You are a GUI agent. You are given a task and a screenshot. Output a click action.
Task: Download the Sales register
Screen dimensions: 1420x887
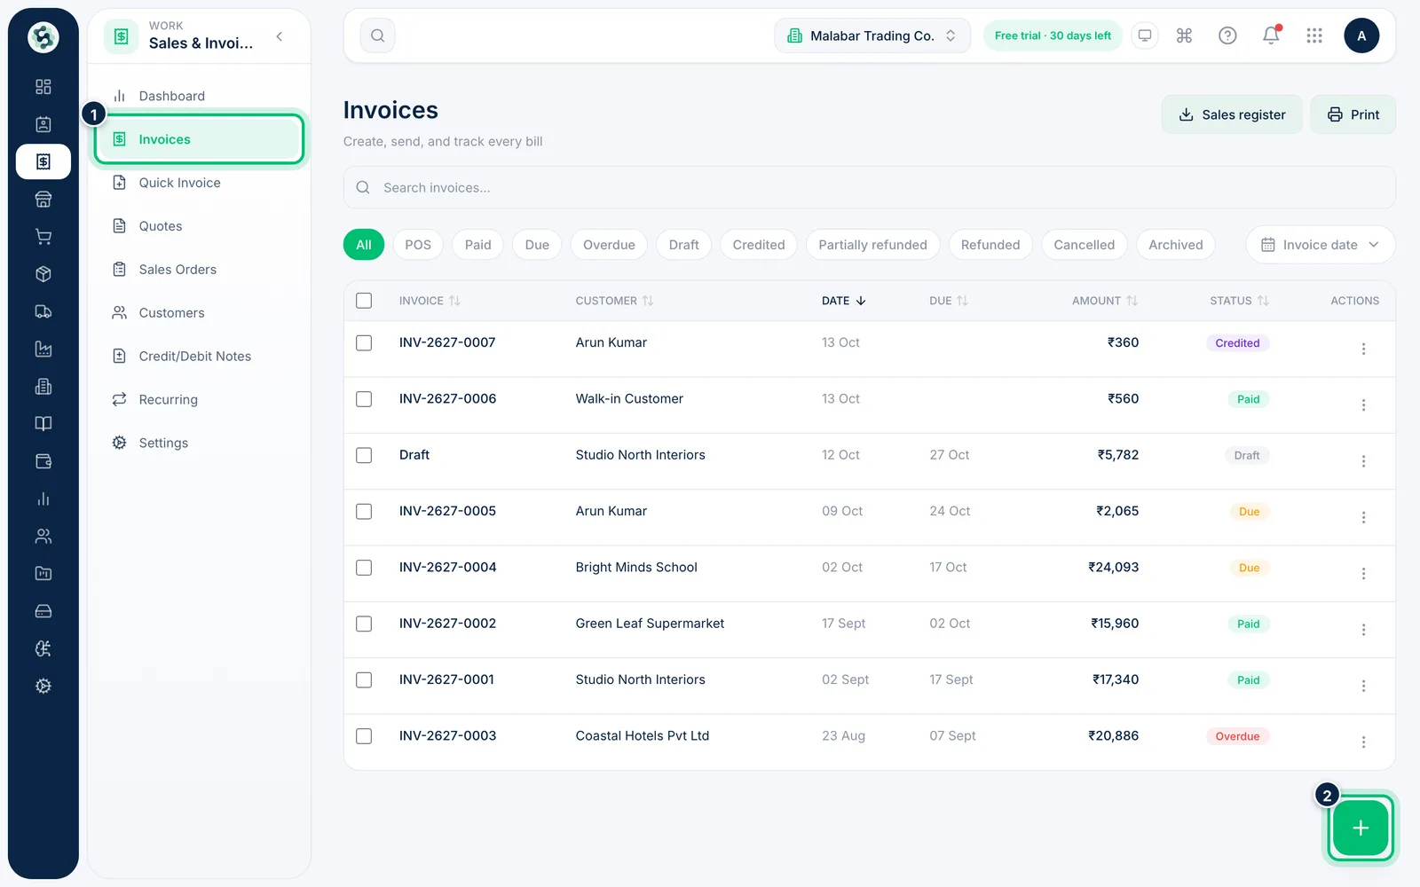coord(1232,114)
